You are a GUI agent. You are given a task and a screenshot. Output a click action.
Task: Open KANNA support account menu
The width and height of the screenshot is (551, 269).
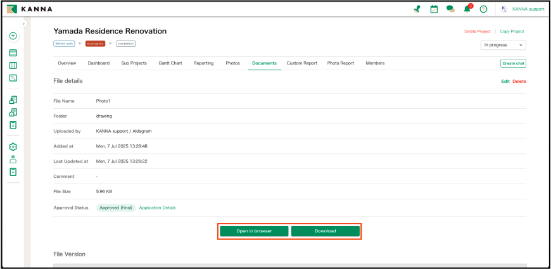point(522,9)
